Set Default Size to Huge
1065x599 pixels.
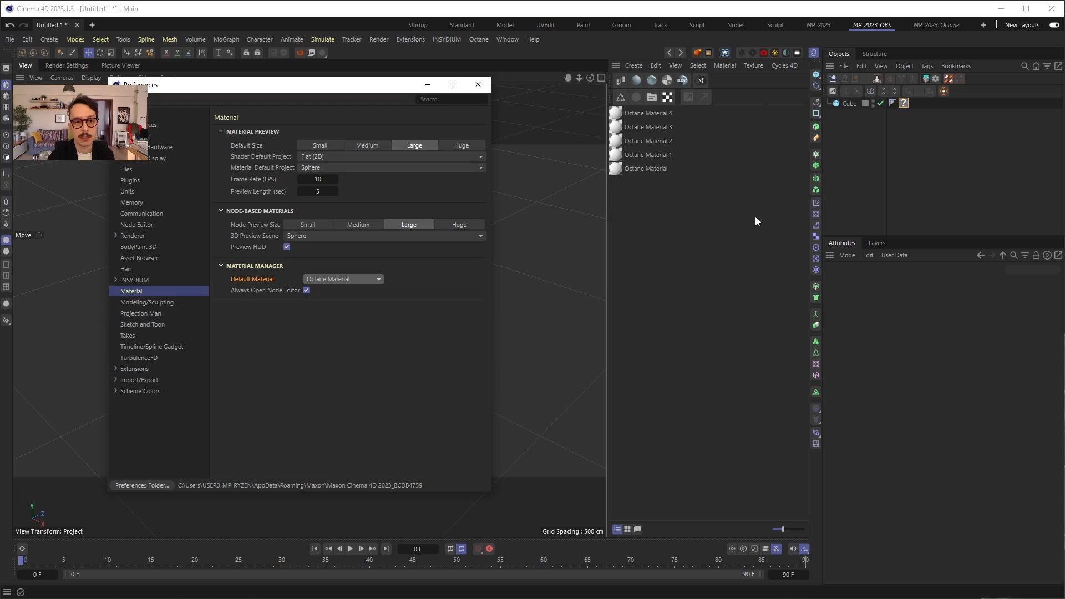(461, 145)
